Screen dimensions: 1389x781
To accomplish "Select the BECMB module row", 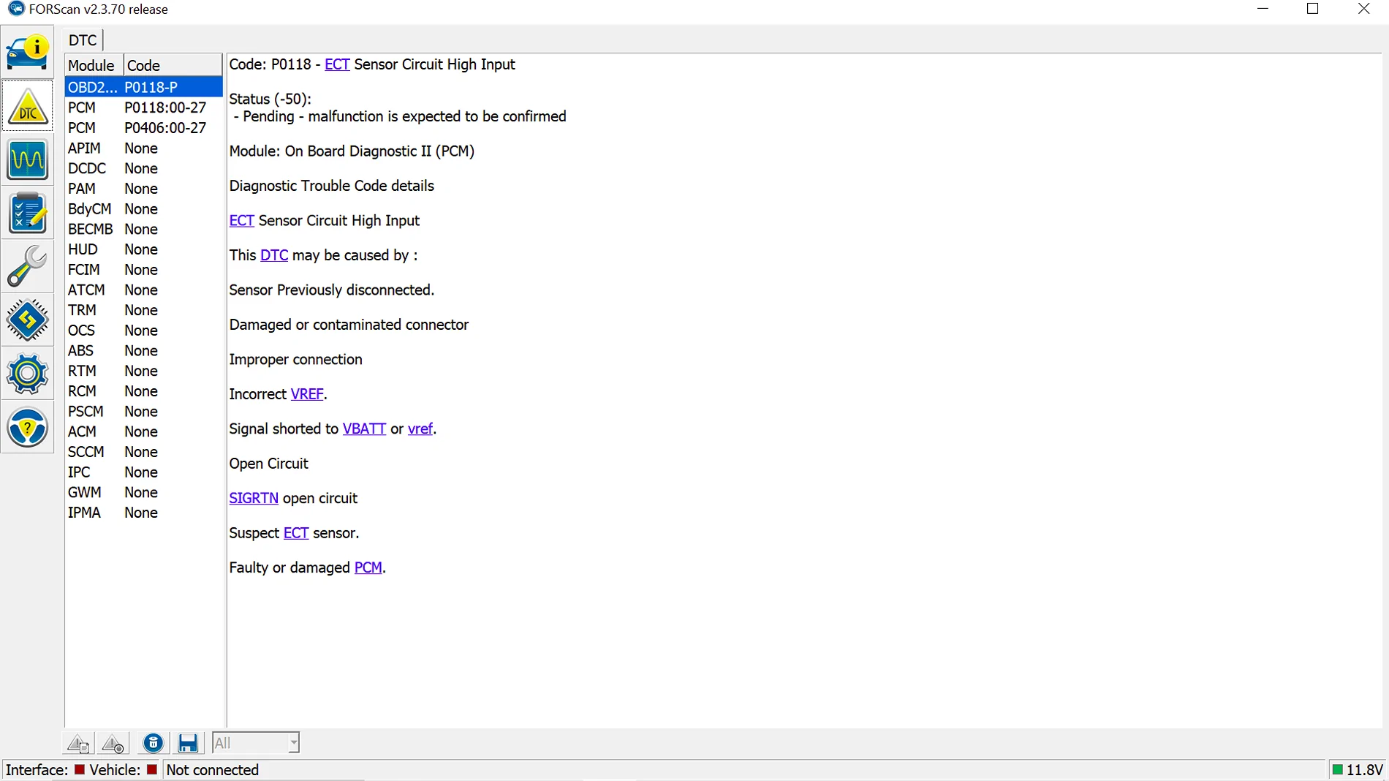I will pos(143,229).
